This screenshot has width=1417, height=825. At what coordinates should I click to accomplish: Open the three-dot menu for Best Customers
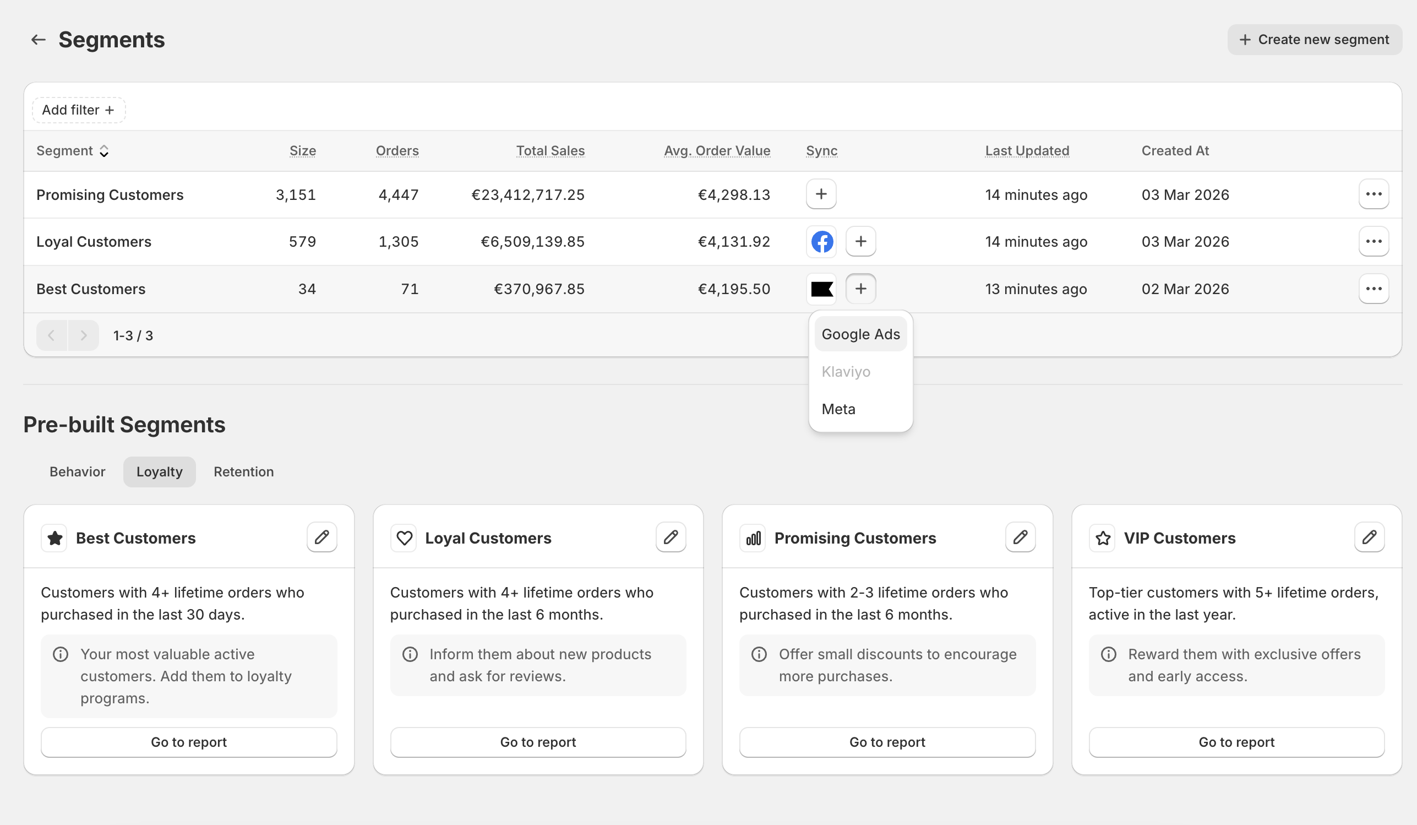pos(1374,289)
